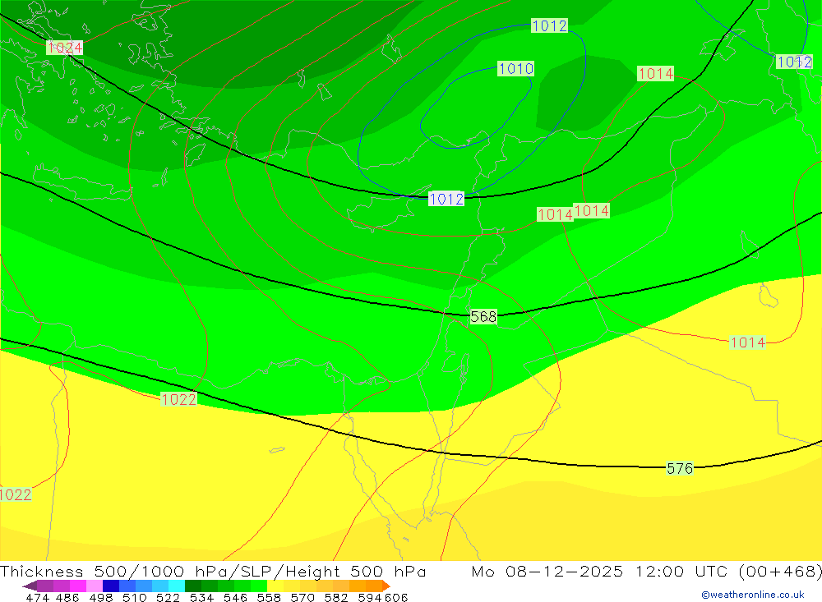Click the blue 1010 isobar label
This screenshot has width=822, height=602.
pos(516,69)
